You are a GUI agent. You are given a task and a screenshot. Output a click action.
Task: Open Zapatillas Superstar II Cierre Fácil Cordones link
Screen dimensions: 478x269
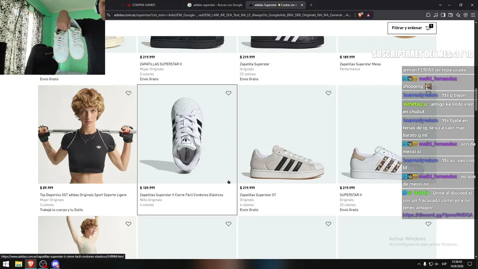pos(181,195)
